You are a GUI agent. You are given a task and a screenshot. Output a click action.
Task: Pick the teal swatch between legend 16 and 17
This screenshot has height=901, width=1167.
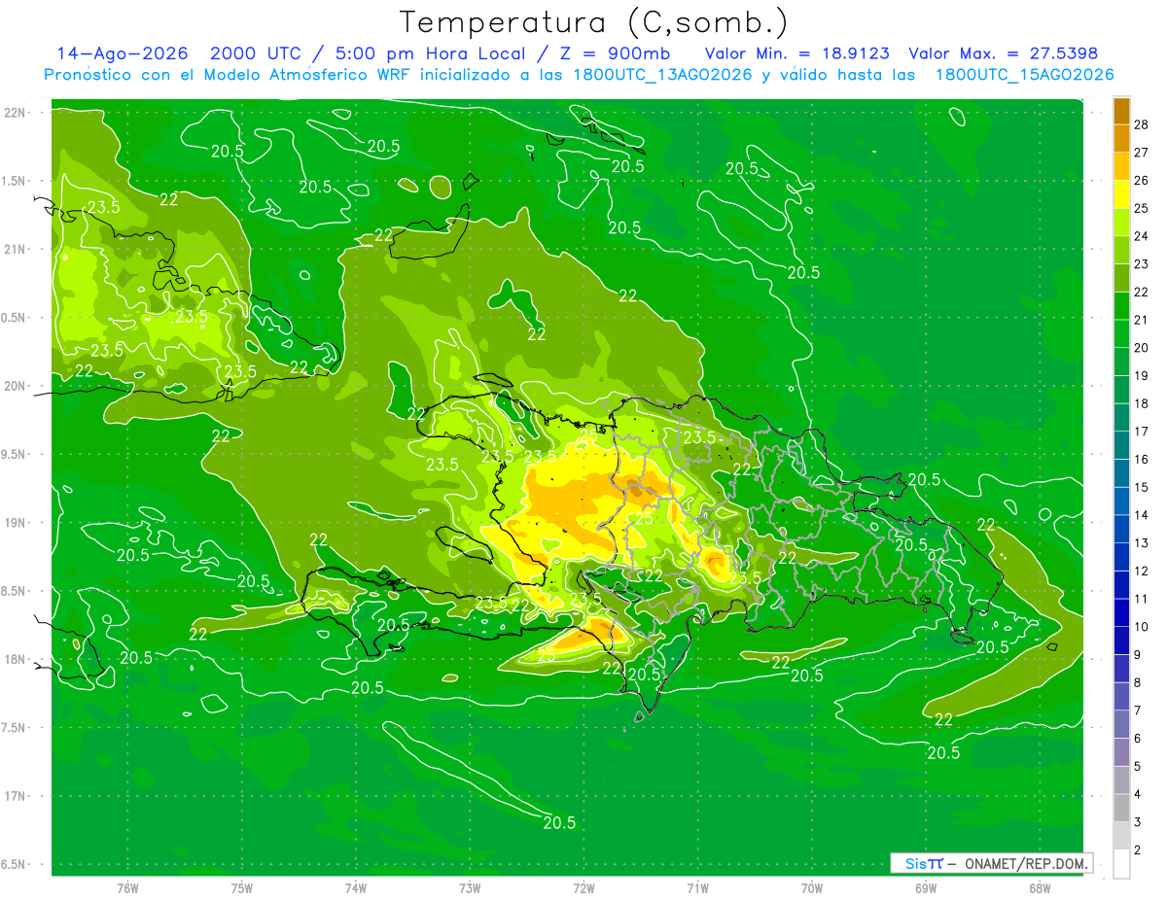[1121, 445]
